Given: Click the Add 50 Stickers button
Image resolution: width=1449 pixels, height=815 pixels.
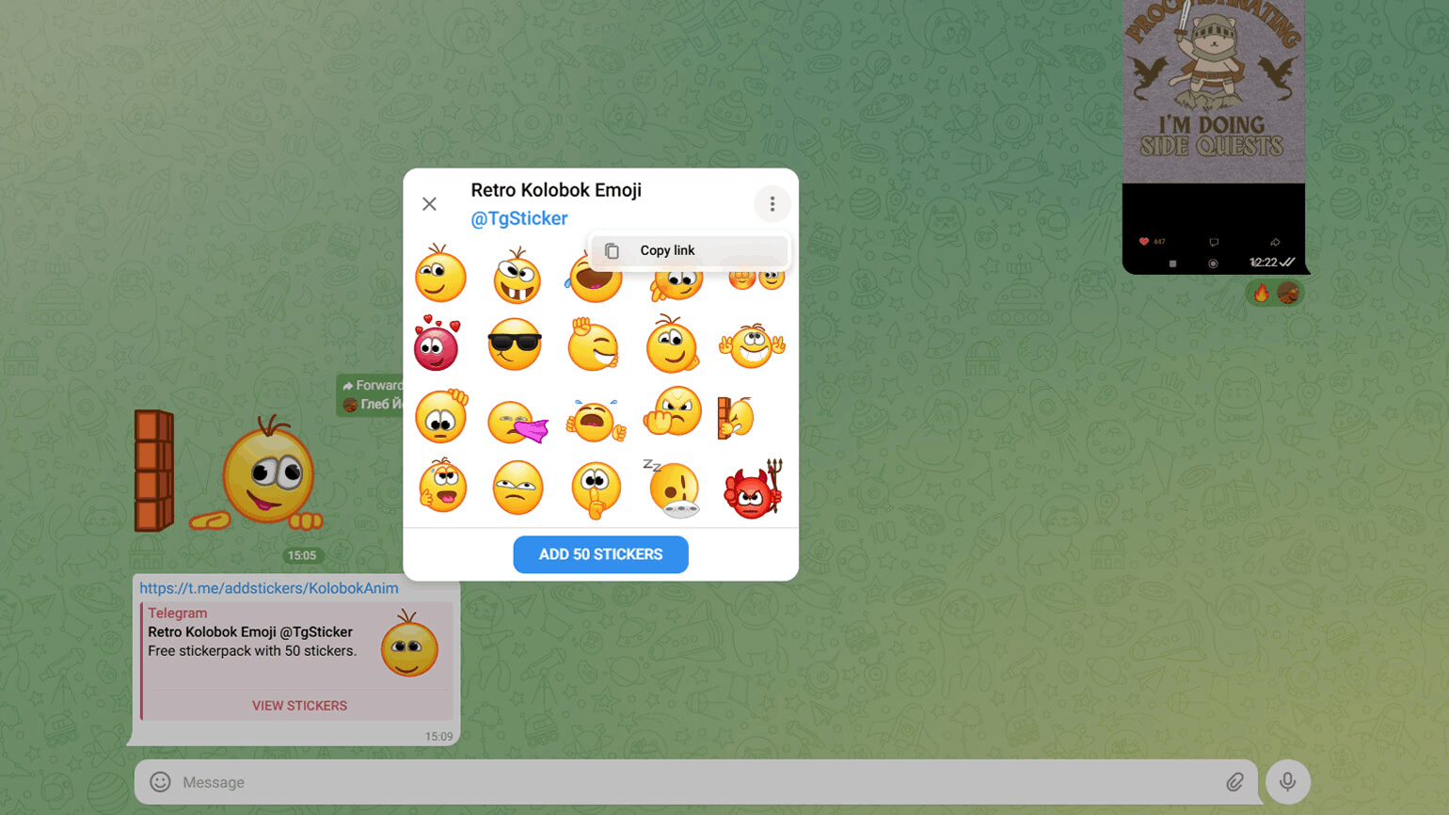Looking at the screenshot, I should tap(600, 554).
